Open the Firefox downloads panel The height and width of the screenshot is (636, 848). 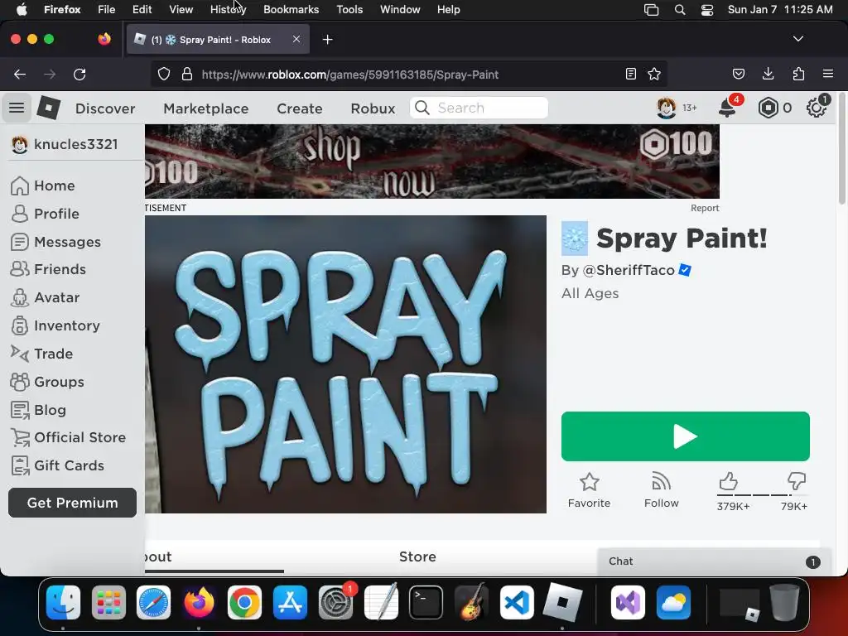(x=768, y=74)
